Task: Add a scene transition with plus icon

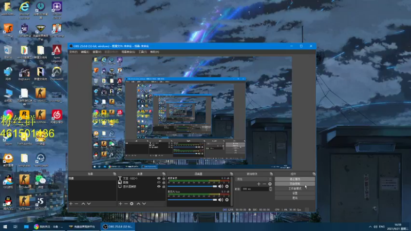Action: point(259,184)
